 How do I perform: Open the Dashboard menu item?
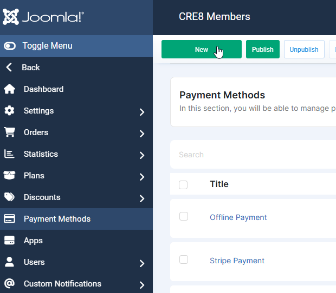[x=76, y=89]
